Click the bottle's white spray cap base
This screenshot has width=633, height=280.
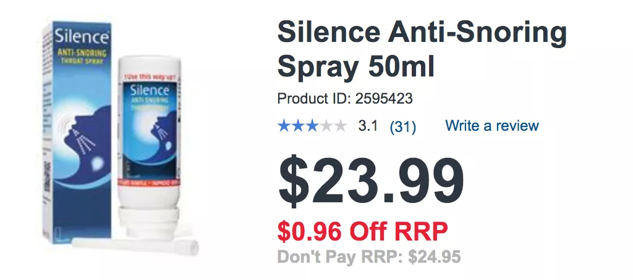coord(148,223)
